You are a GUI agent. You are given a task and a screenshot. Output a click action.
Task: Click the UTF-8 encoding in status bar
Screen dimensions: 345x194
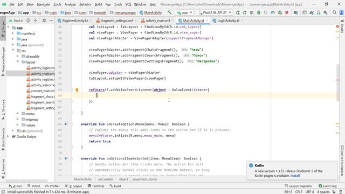click(x=310, y=192)
